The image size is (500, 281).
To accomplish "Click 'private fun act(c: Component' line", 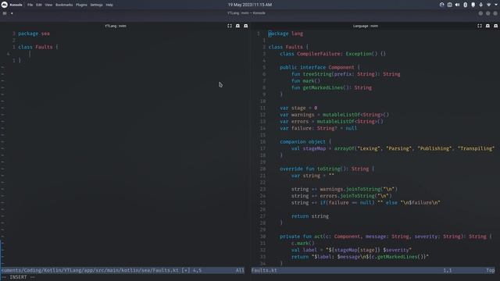I will tap(386, 237).
